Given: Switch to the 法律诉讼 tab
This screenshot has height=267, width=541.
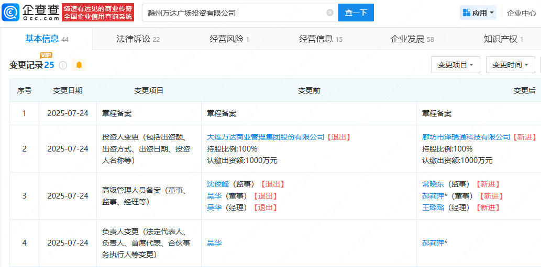Looking at the screenshot, I should tap(138, 39).
